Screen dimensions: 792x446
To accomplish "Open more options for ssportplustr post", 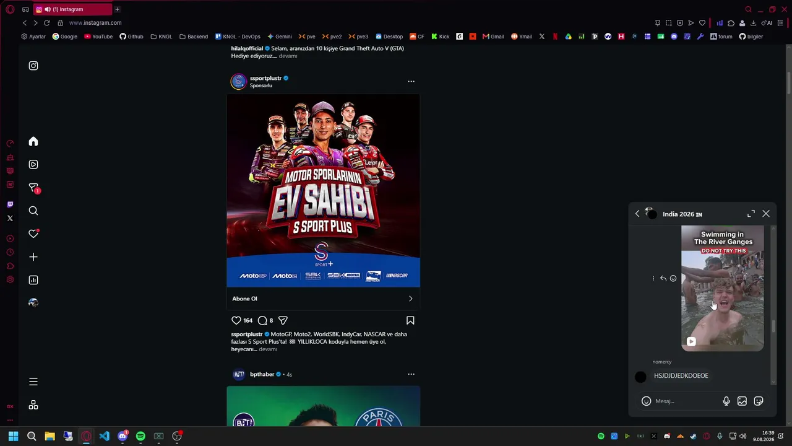I will click(x=411, y=81).
